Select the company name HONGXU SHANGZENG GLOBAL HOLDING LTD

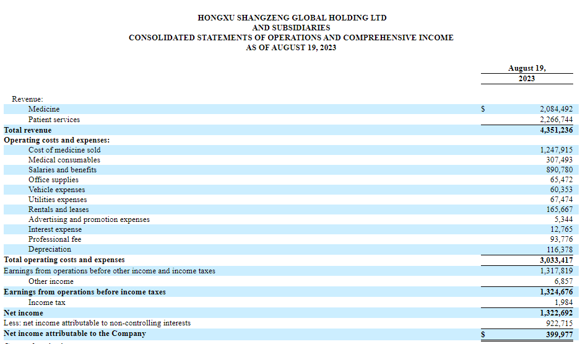(x=292, y=18)
